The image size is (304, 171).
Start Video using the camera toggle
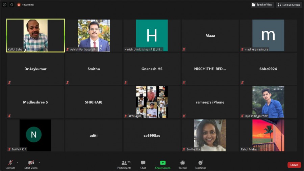(31, 165)
